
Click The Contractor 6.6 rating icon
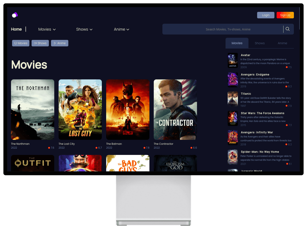[191, 148]
